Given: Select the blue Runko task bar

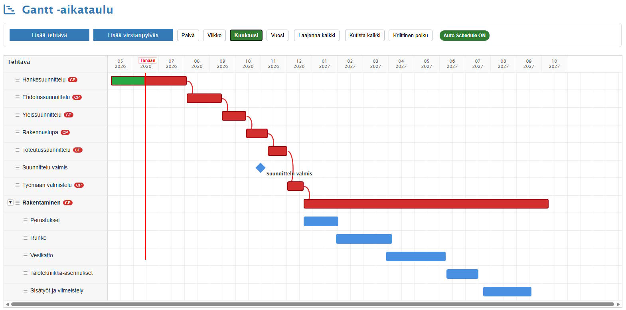Looking at the screenshot, I should click(x=364, y=239).
